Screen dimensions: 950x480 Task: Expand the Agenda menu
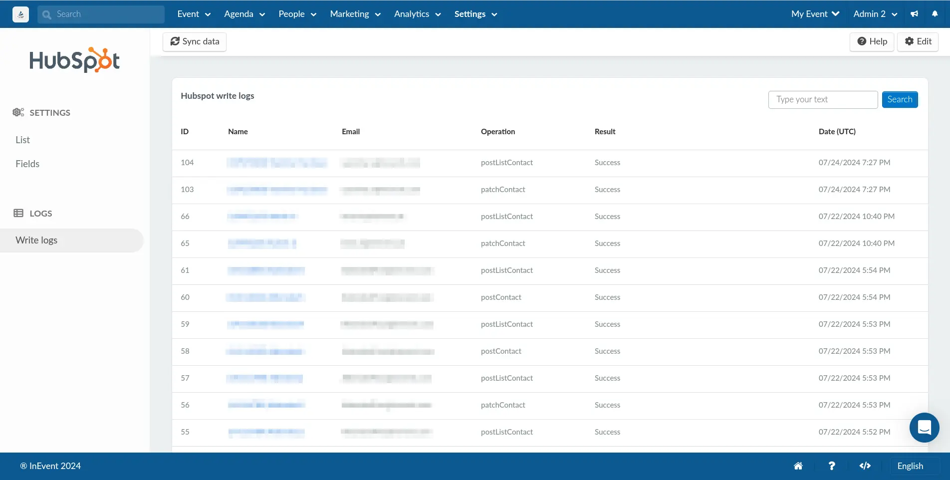point(244,14)
